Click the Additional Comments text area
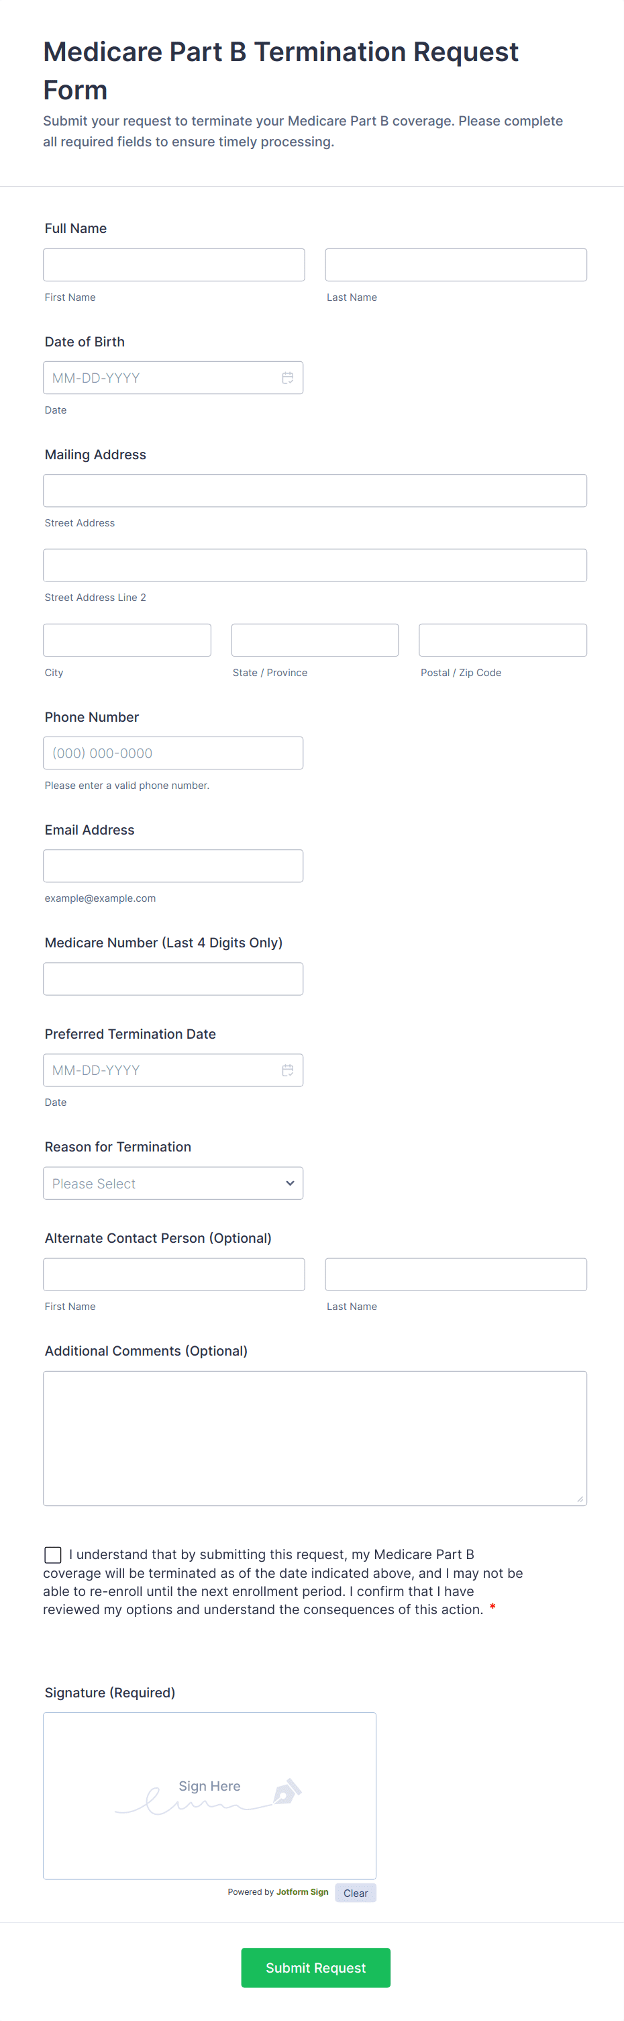This screenshot has height=2021, width=624. click(x=315, y=1438)
